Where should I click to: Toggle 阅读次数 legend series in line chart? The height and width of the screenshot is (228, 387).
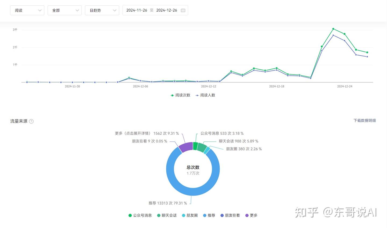click(180, 95)
